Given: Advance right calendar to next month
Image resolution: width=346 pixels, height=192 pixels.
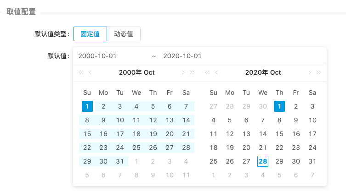Looking at the screenshot, I should [310, 72].
